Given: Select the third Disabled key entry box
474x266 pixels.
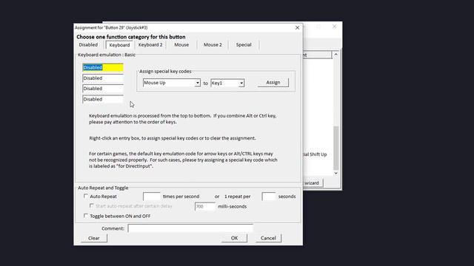Looking at the screenshot, I should [x=103, y=89].
